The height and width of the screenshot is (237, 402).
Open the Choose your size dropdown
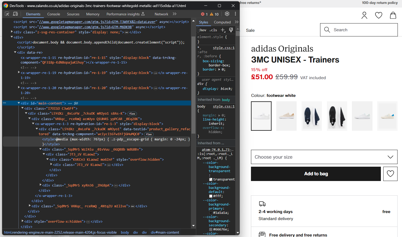click(x=324, y=157)
